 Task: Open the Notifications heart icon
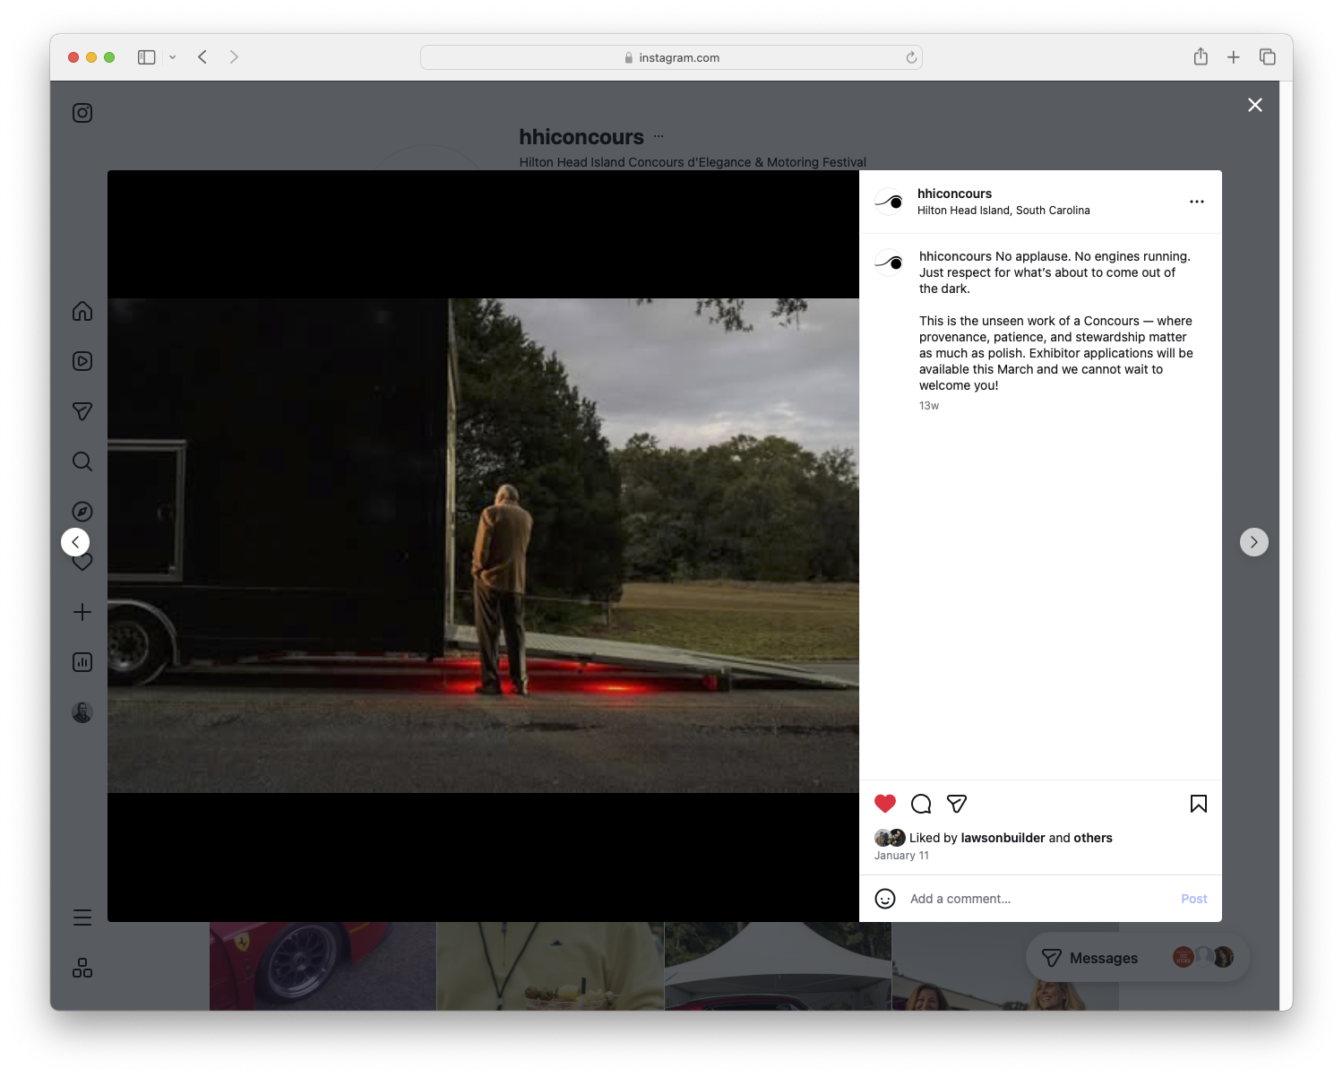pos(82,562)
